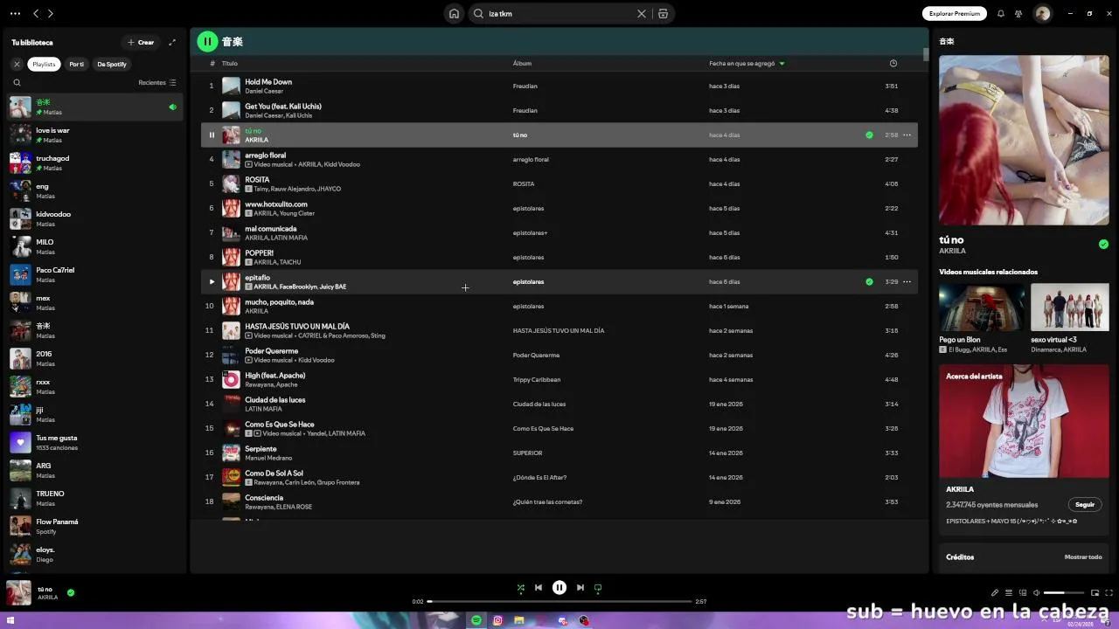Skip to the next track
This screenshot has height=629, width=1119.
[x=580, y=588]
